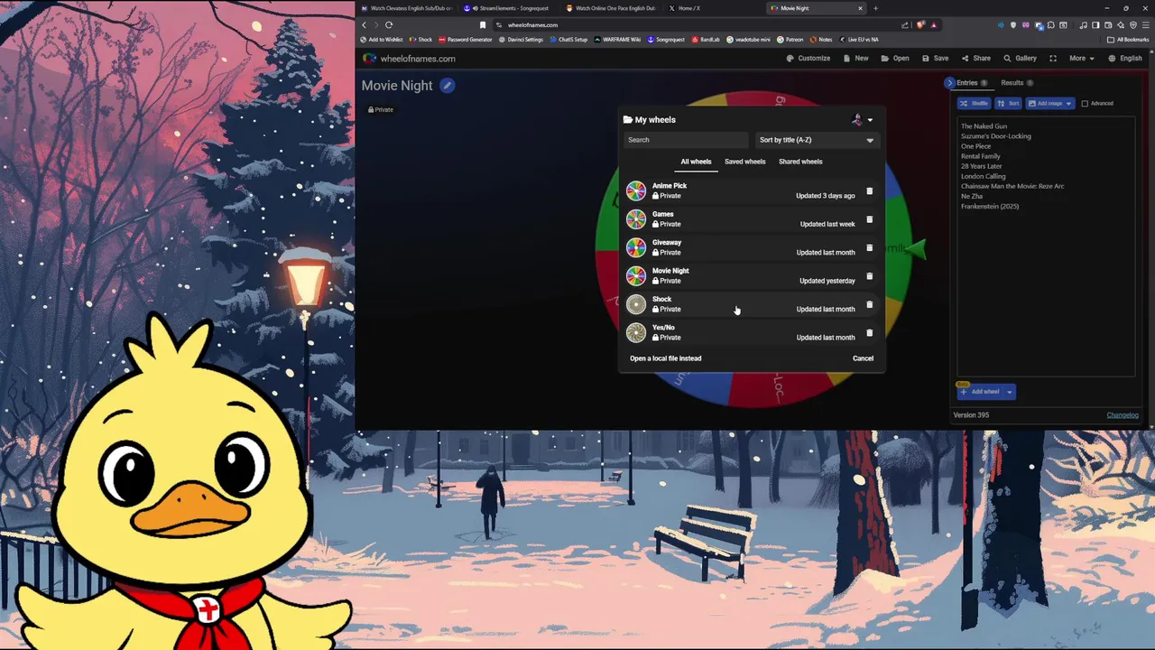Switch to the Saved wheels tab
The image size is (1155, 650).
(744, 162)
